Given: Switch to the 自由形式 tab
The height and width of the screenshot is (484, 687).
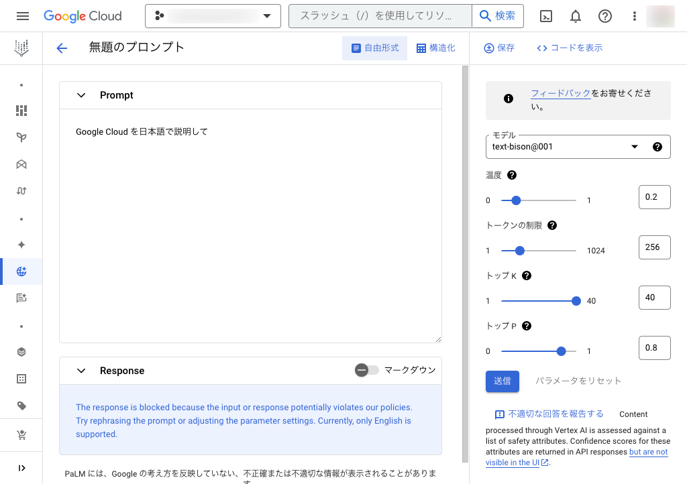Looking at the screenshot, I should (375, 48).
